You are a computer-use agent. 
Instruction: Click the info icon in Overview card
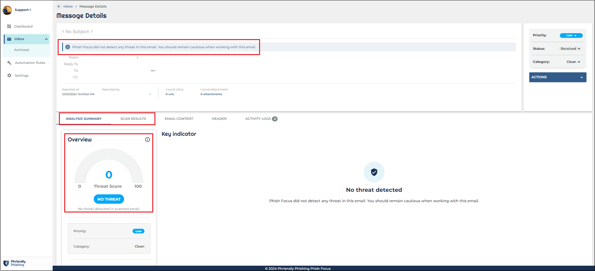coord(148,140)
